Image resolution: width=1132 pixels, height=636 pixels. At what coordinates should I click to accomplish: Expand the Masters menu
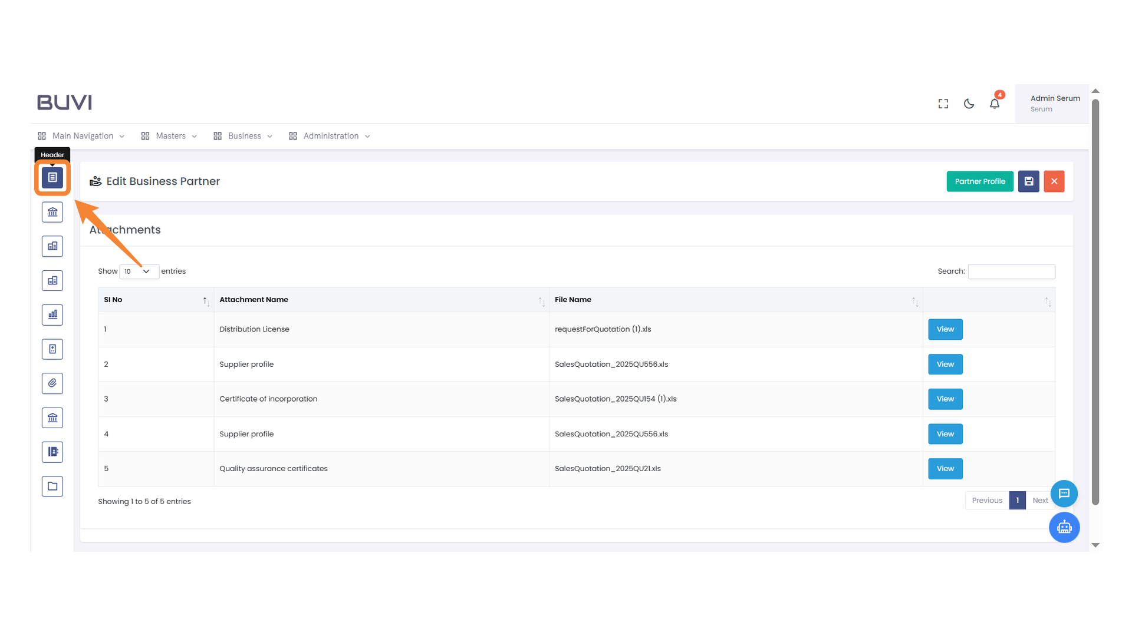pos(169,136)
